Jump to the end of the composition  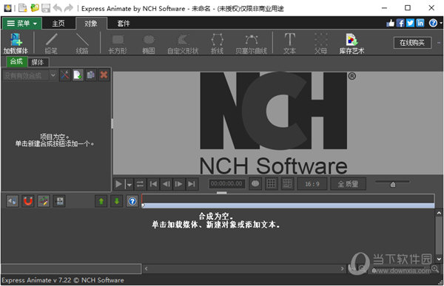click(192, 184)
